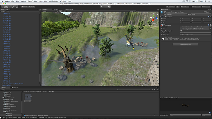Image resolution: width=212 pixels, height=119 pixels.
Task: Click the Position X field
Action: coord(186,19)
